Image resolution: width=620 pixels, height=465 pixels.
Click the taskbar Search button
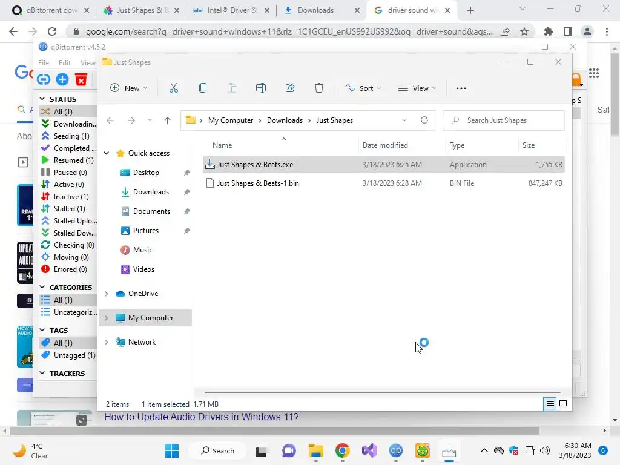click(x=217, y=450)
